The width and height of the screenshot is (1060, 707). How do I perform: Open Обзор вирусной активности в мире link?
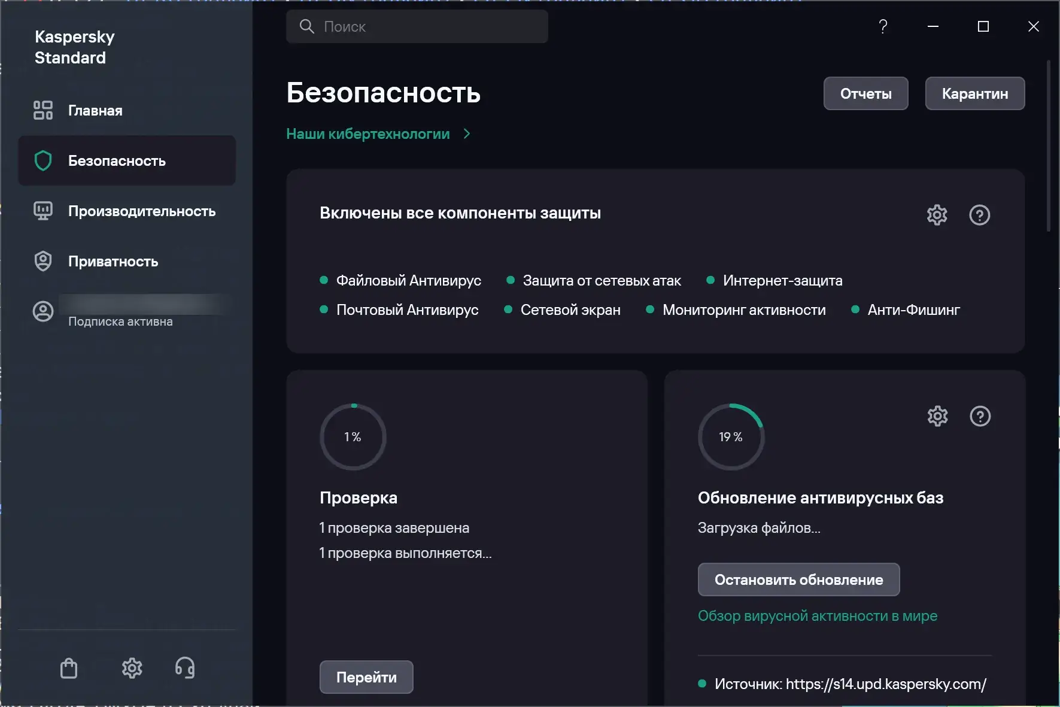(817, 616)
